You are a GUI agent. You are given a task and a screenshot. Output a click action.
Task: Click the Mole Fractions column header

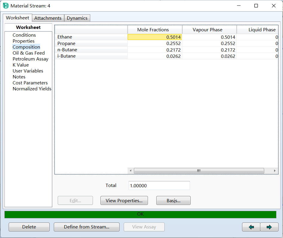pos(155,30)
